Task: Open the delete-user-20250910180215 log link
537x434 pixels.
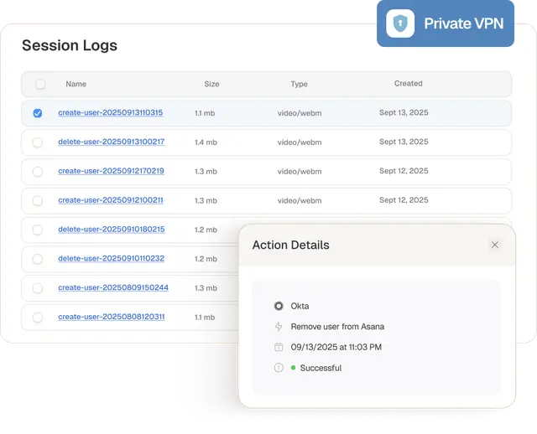Action: [111, 230]
